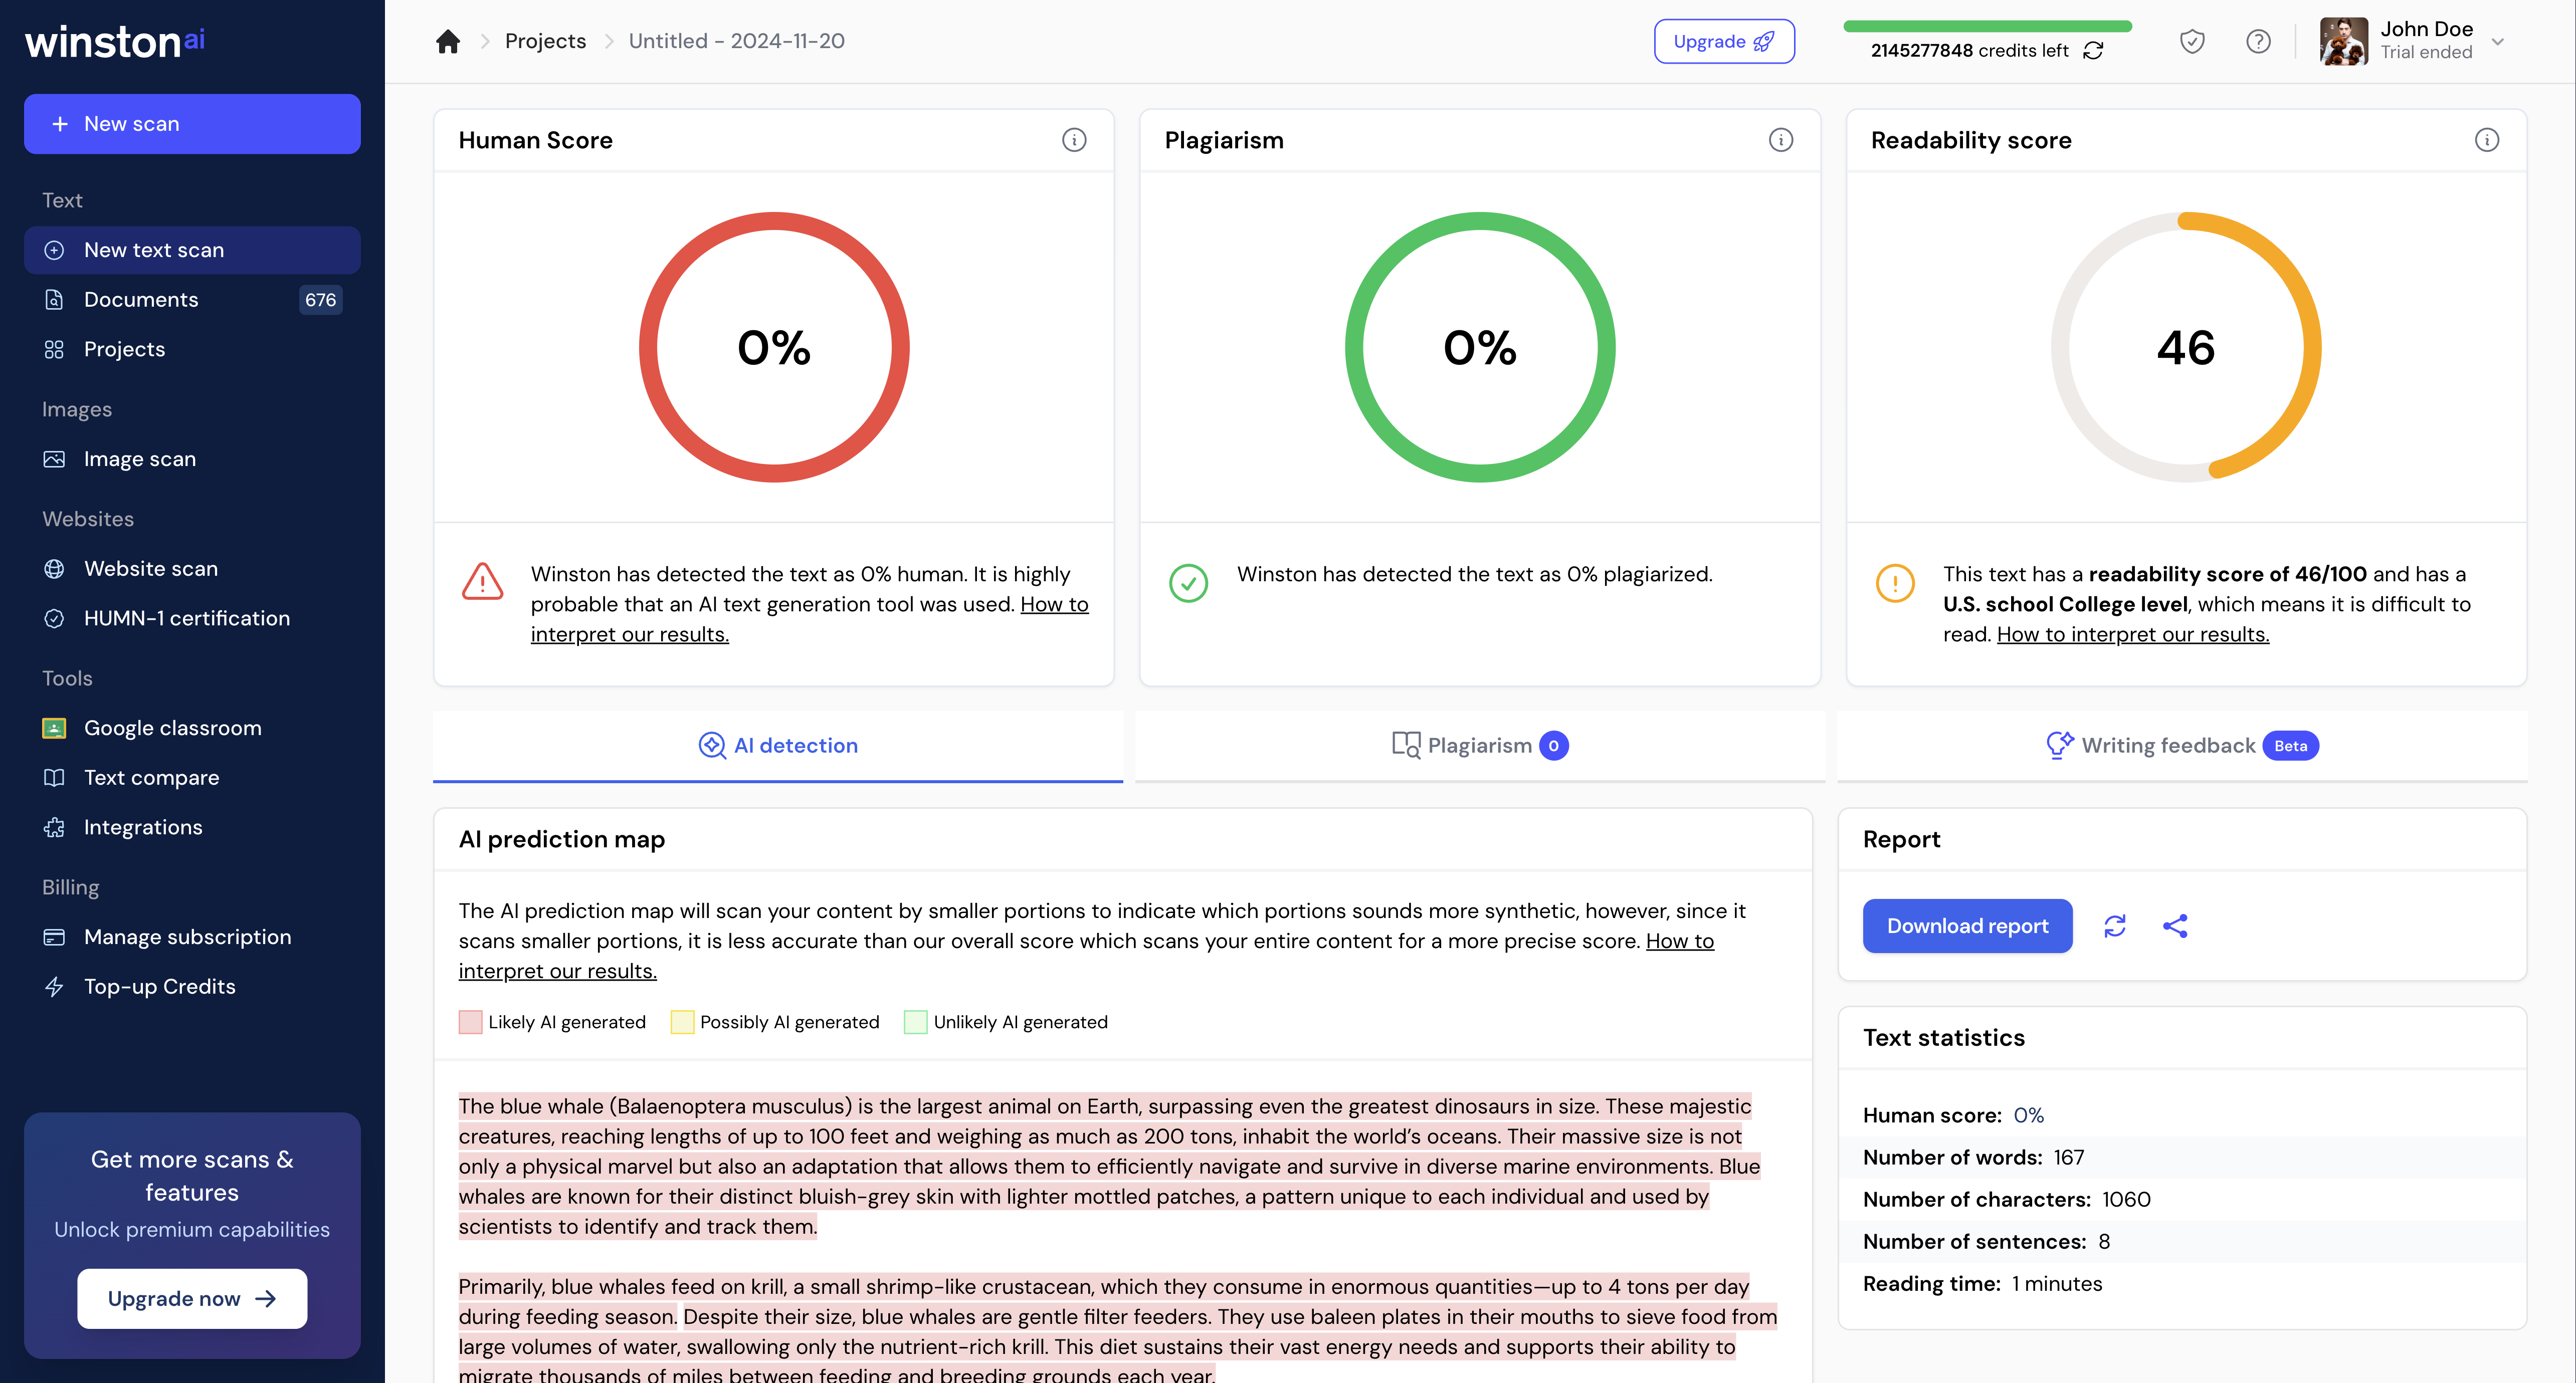Click Projects breadcrumb link
The image size is (2576, 1383).
click(545, 41)
